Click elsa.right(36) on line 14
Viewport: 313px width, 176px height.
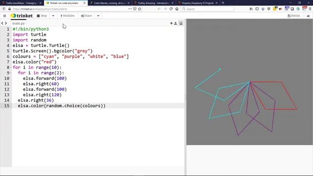tap(36, 100)
